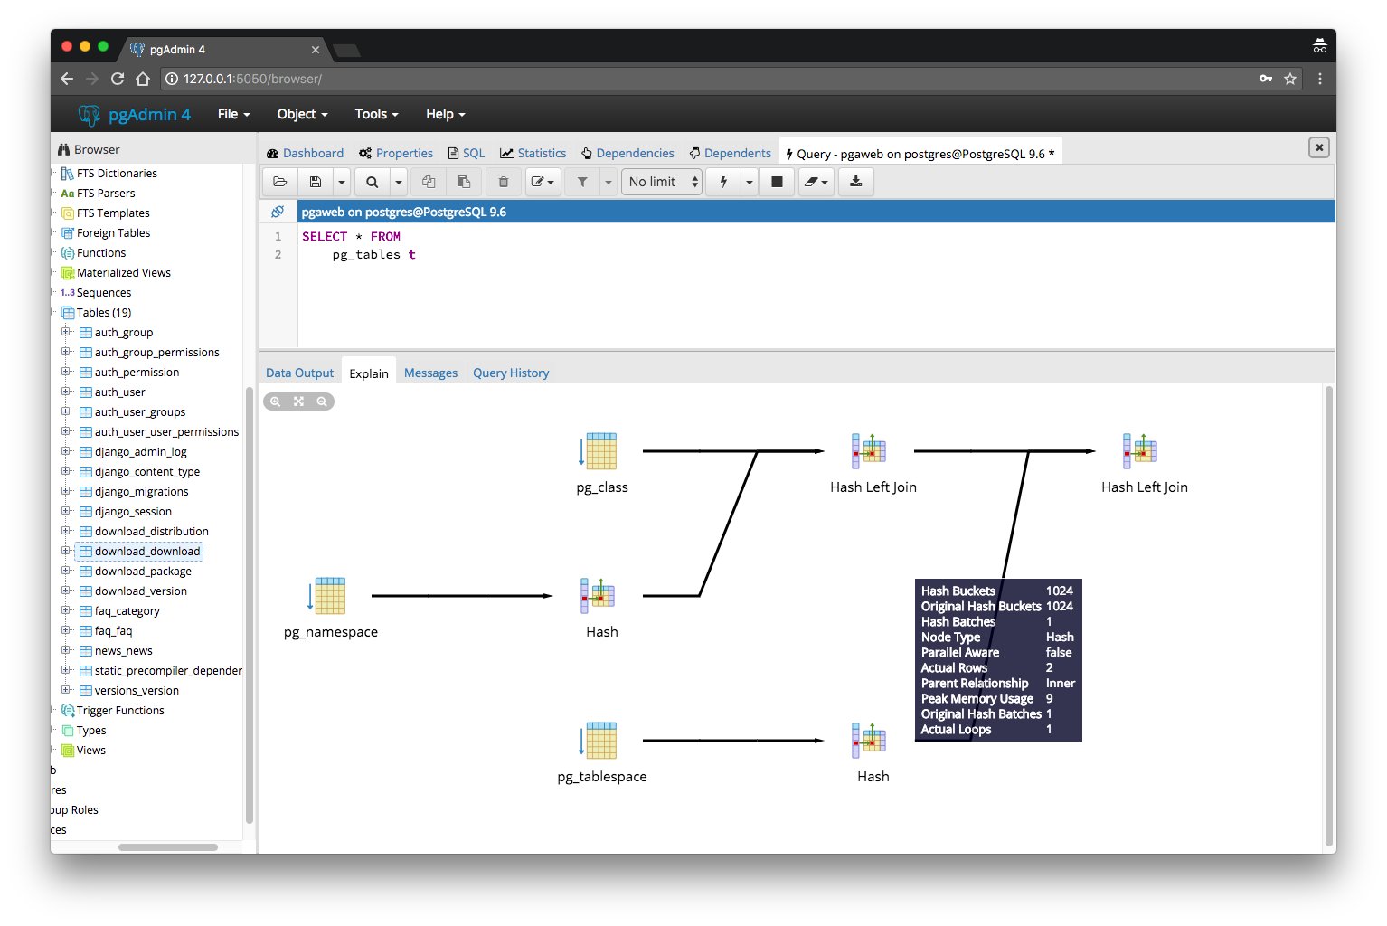Expand the auth_user table node
The image size is (1387, 926).
66,392
